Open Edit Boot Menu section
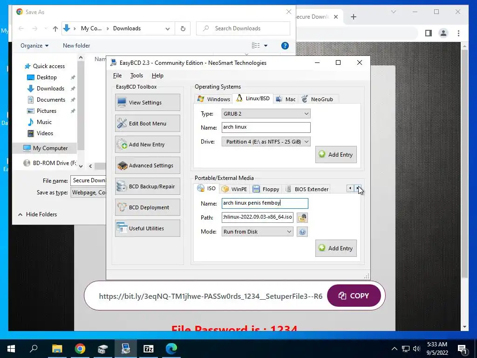477x358 pixels. coord(148,123)
